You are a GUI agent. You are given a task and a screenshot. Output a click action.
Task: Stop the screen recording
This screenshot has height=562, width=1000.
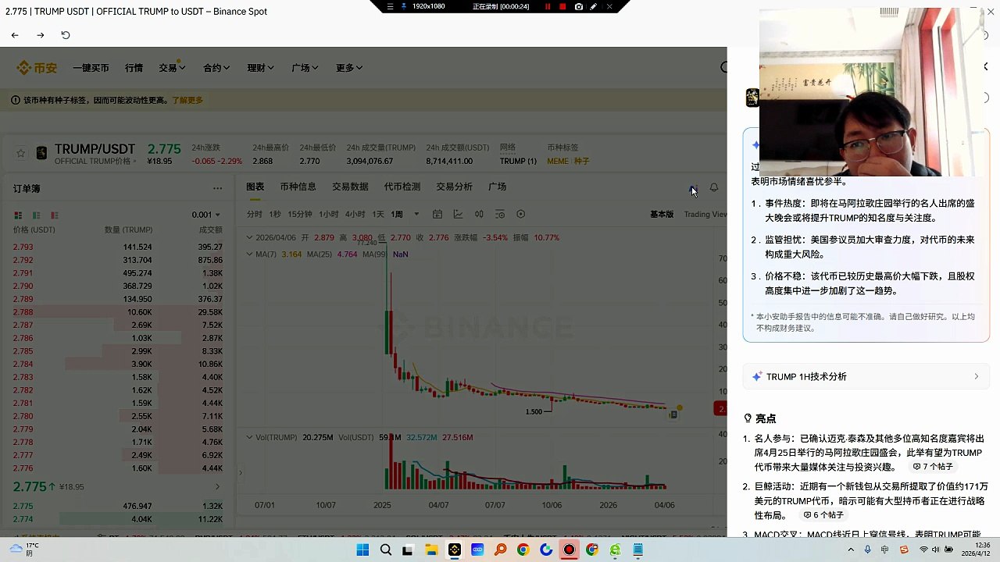tap(562, 6)
